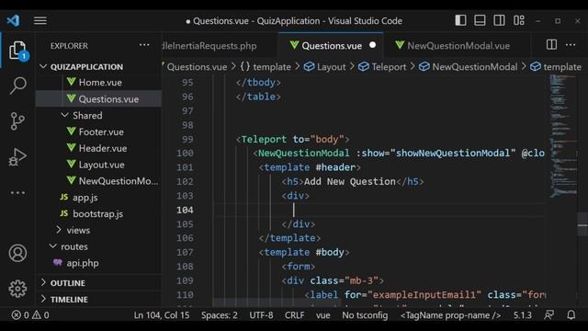Open Explorer views and more actions ellipsis
Screen dimensions: 588x331
pyautogui.click(x=144, y=45)
